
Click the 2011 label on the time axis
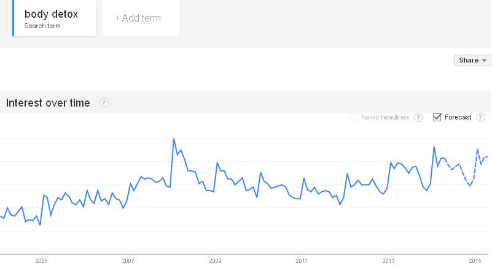tap(302, 261)
